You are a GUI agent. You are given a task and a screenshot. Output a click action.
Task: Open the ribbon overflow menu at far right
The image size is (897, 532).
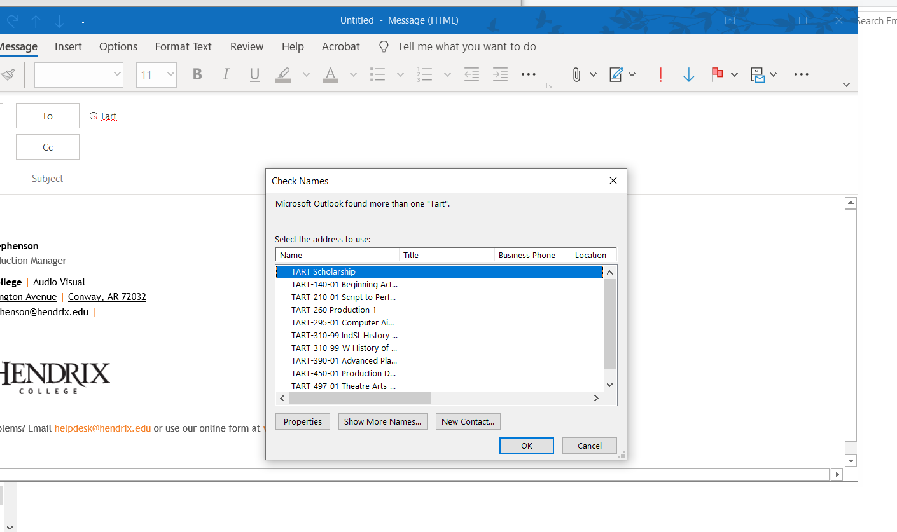802,75
